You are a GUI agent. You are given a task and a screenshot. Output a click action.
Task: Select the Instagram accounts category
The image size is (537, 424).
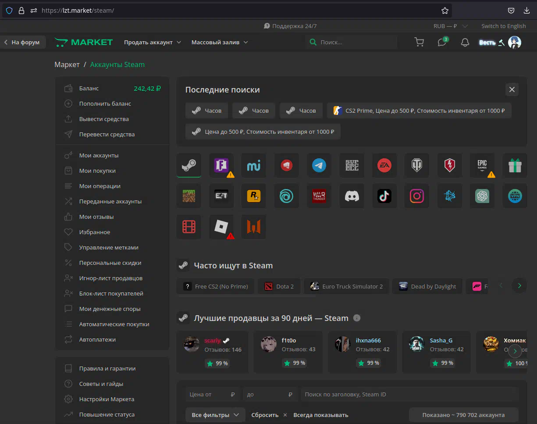pyautogui.click(x=417, y=196)
